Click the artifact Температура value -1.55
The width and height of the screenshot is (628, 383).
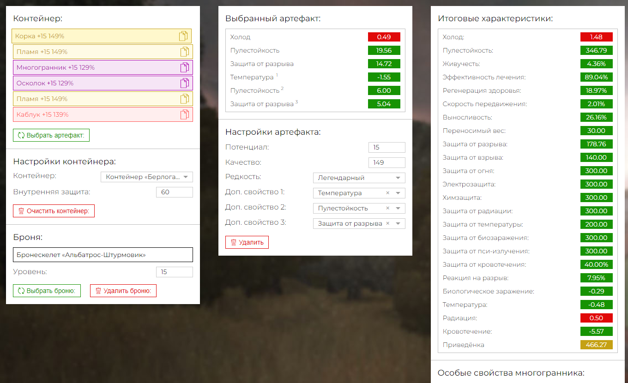pos(384,77)
